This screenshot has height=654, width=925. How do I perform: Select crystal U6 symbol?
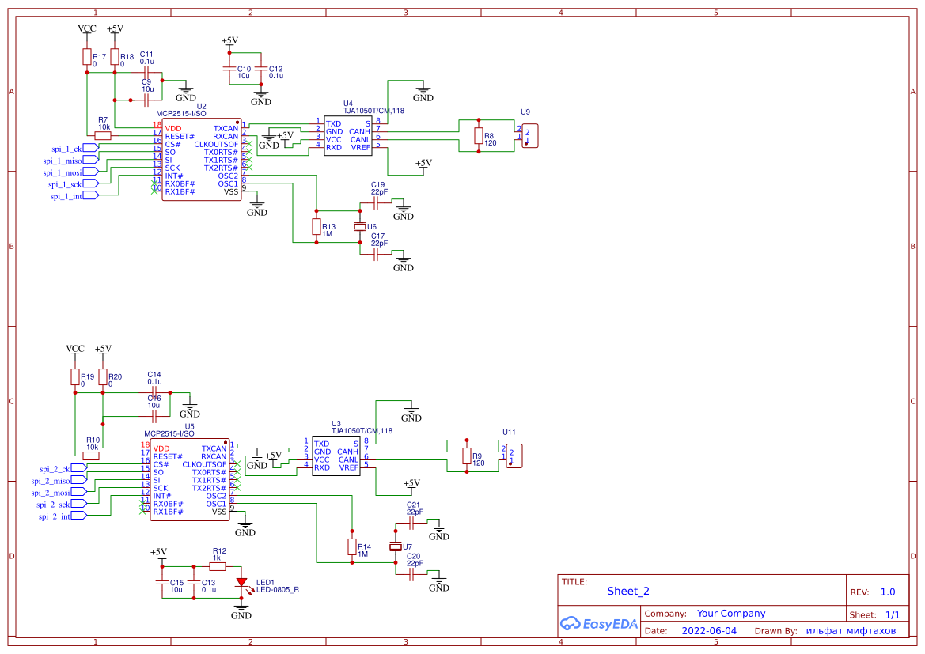[x=360, y=227]
